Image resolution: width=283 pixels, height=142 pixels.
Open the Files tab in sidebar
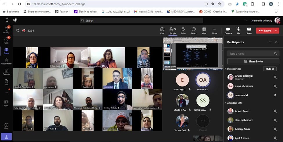coord(6,82)
